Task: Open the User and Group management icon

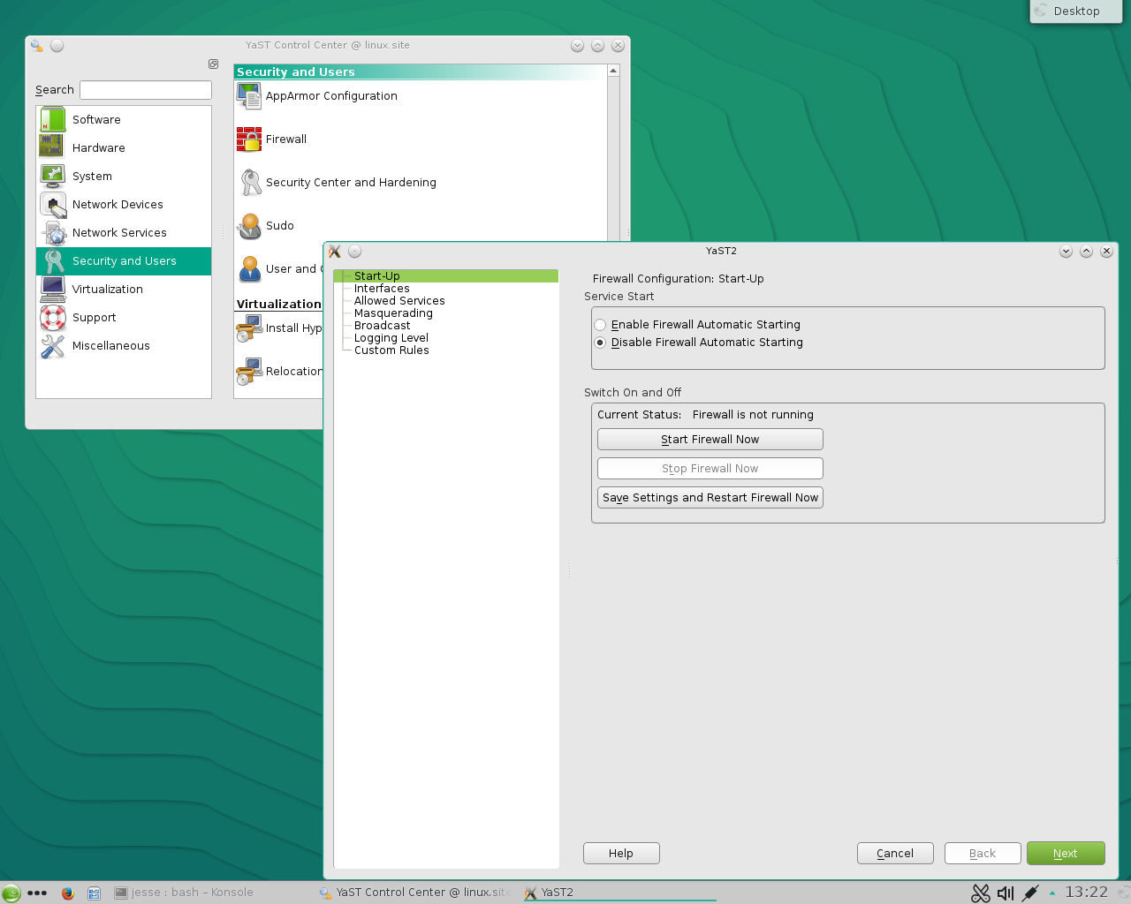Action: coord(250,268)
